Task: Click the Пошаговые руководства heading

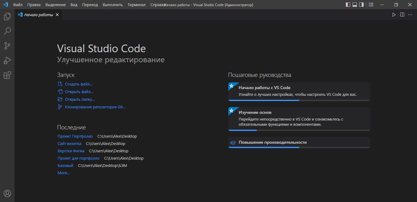Action: click(x=260, y=75)
